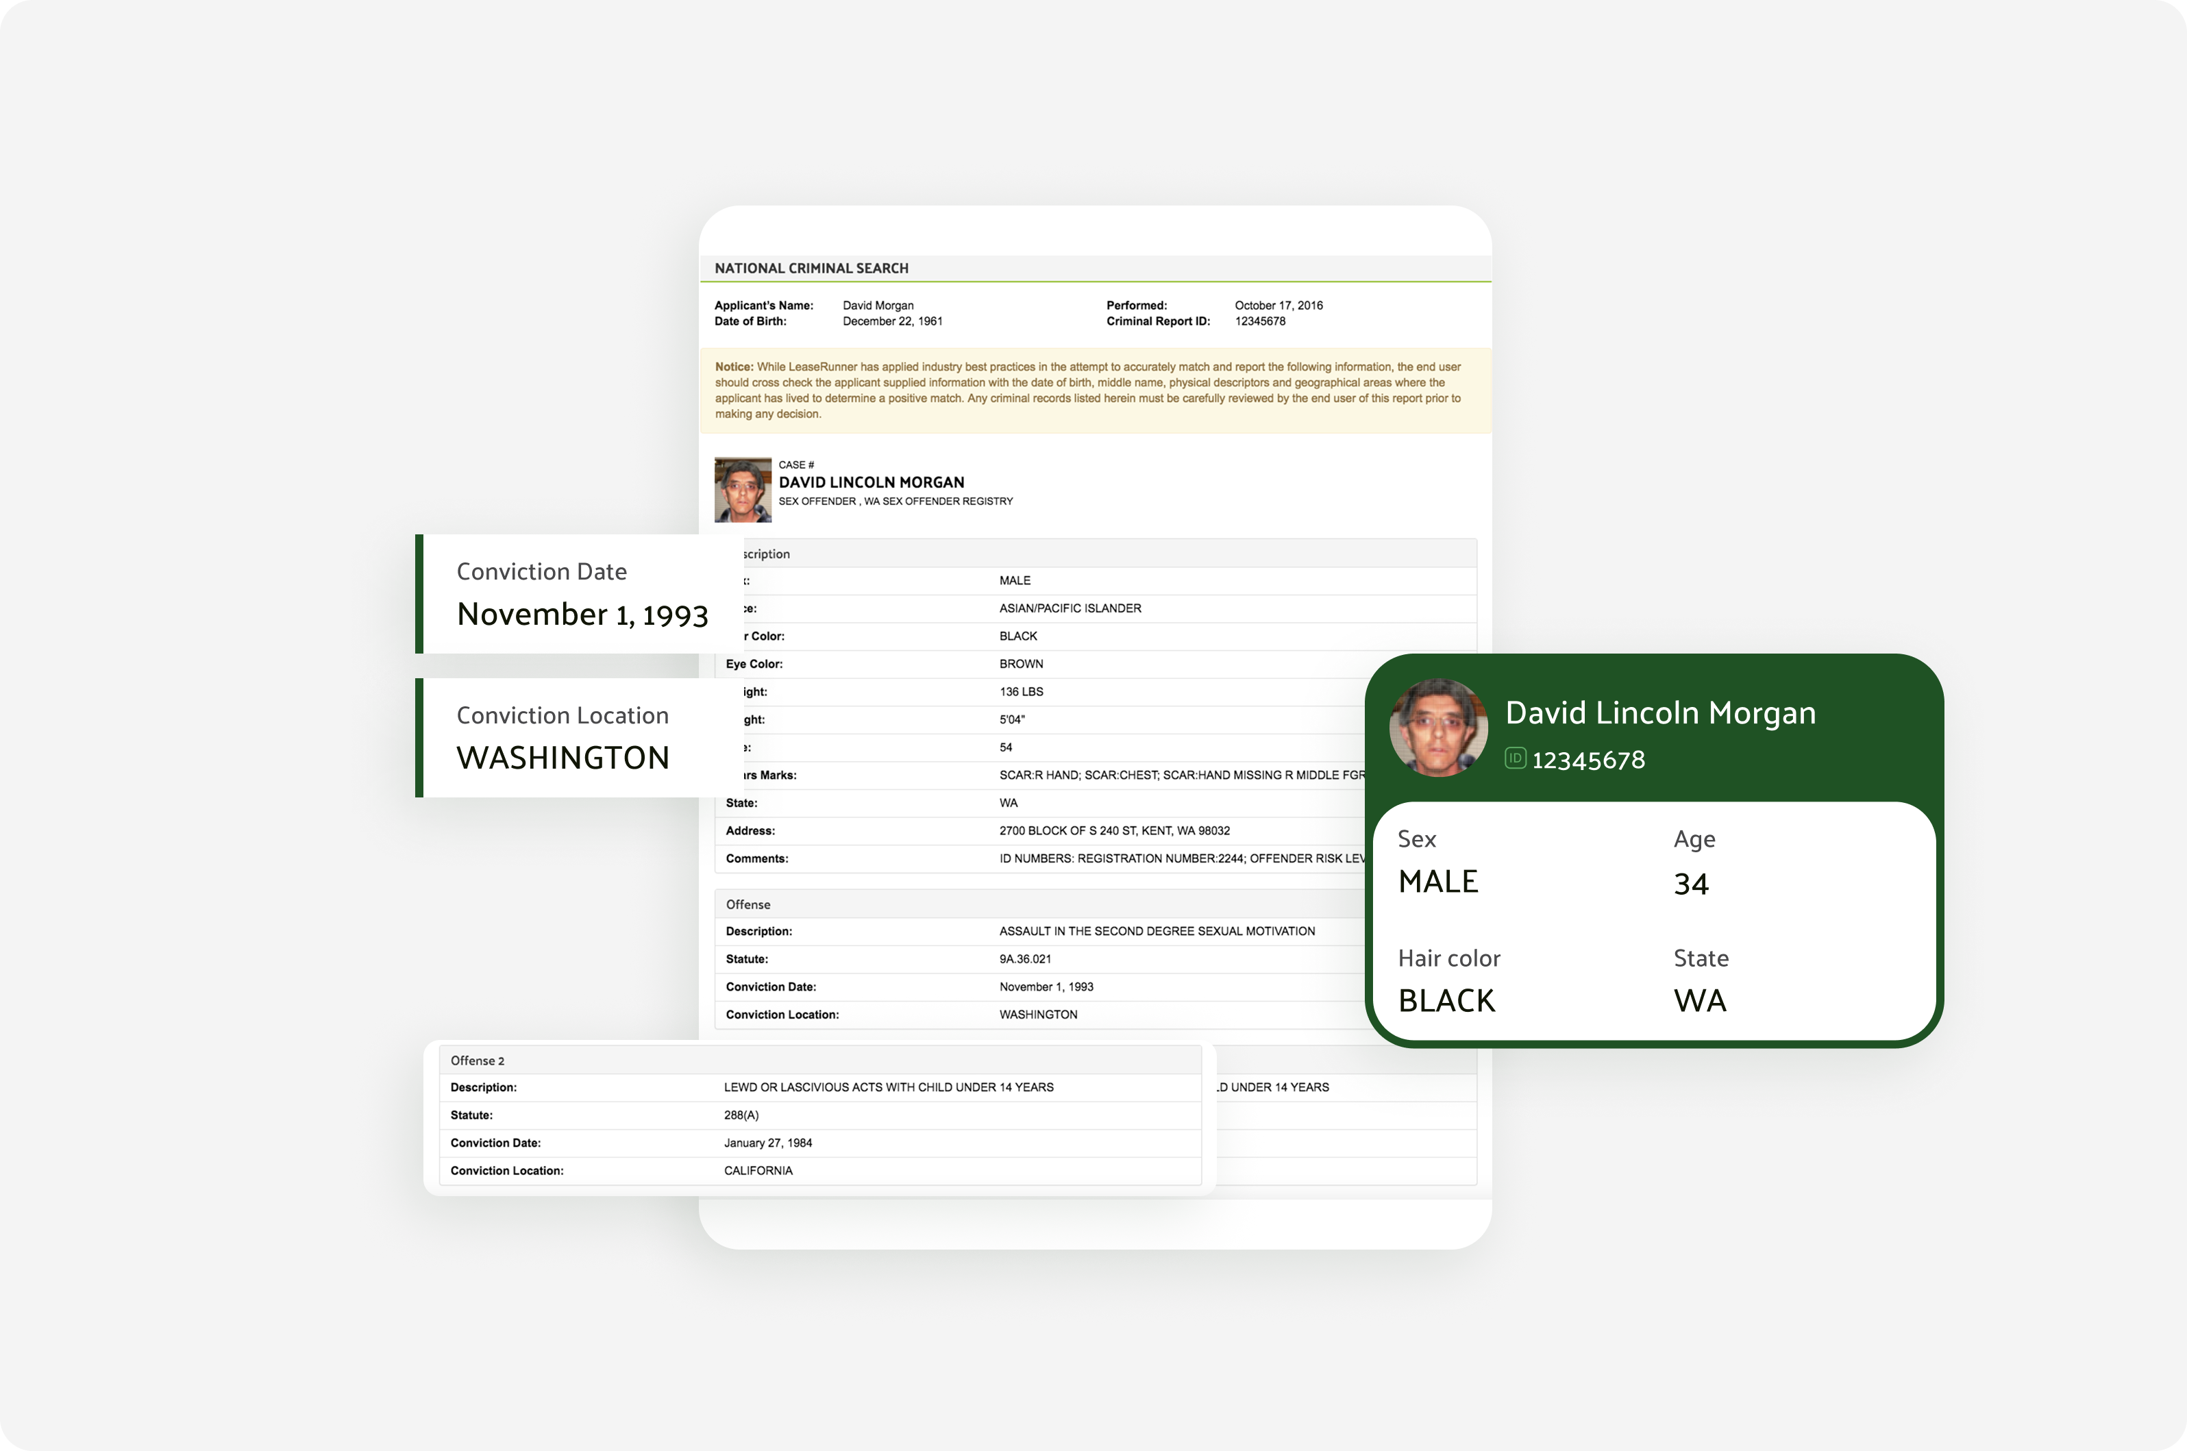Click the Offense section header
2187x1451 pixels.
pos(747,904)
